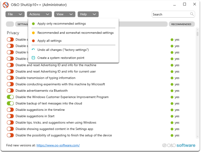201x153 pixels.
Task: Toggle Disable conducting experiments by Microsoft
Action: click(10, 84)
